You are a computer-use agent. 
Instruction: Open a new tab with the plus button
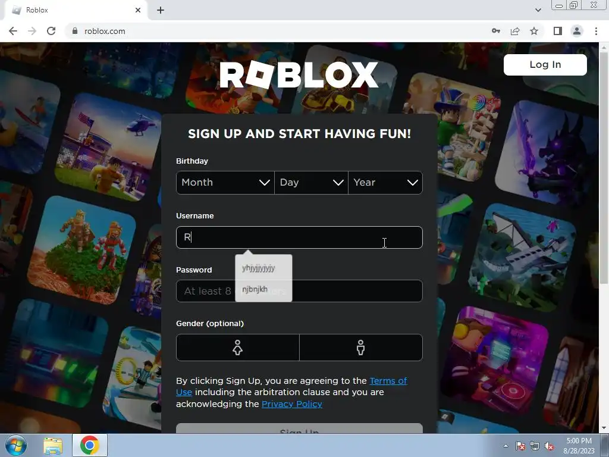[161, 10]
